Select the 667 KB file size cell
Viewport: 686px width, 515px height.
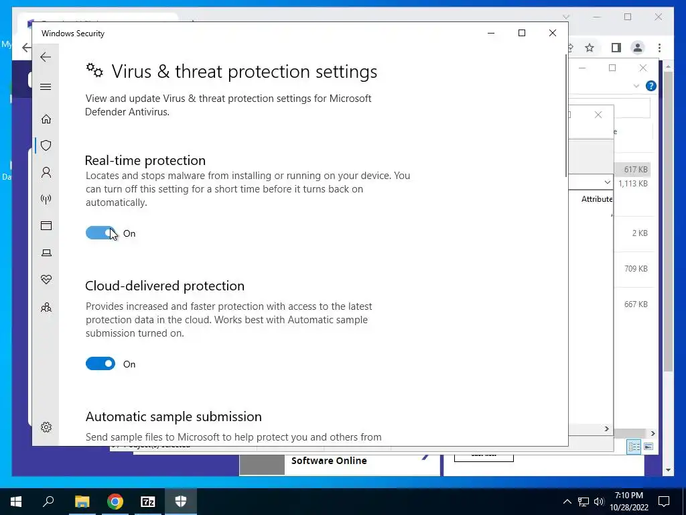(636, 304)
